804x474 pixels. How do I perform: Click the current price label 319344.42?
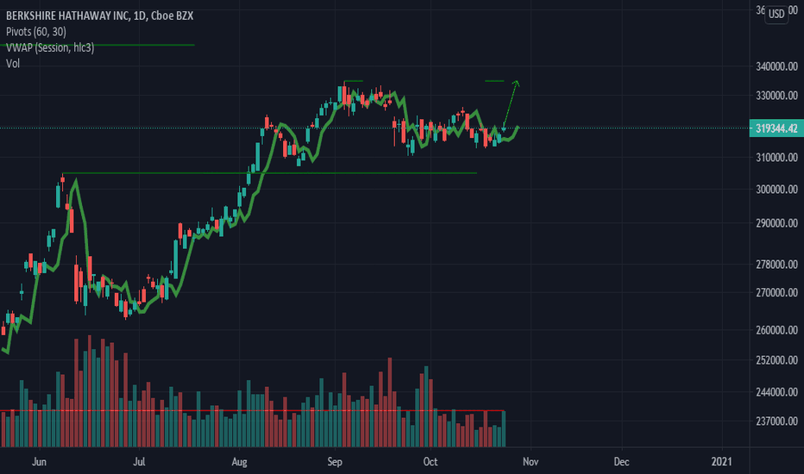(776, 128)
